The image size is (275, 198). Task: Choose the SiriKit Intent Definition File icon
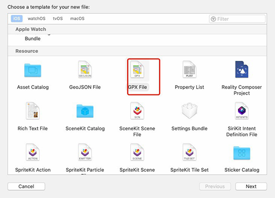tap(242, 111)
